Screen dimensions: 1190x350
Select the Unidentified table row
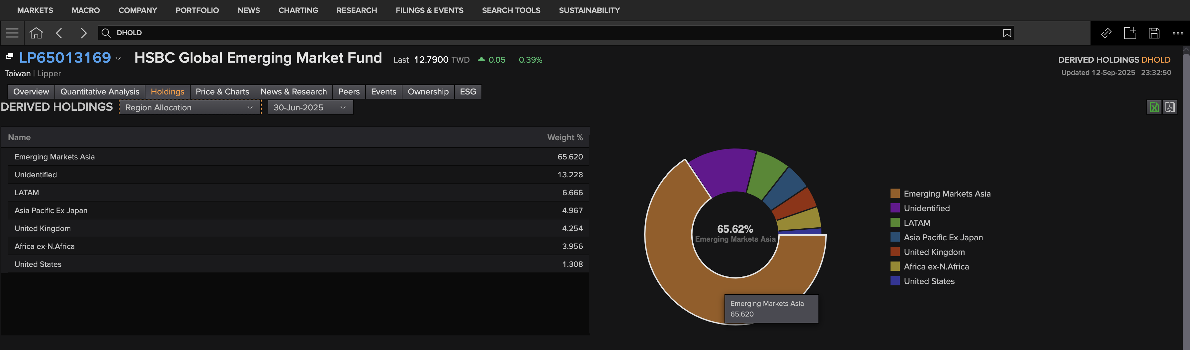pyautogui.click(x=295, y=175)
